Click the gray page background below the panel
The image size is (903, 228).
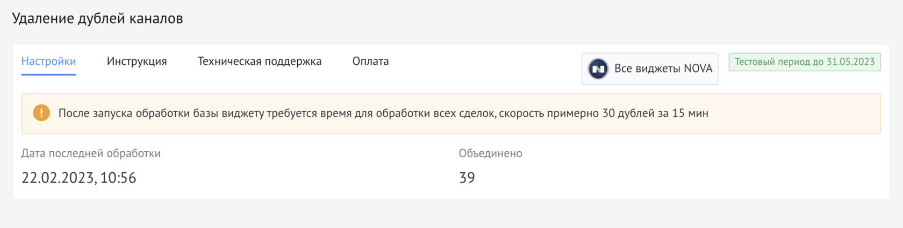(451, 215)
